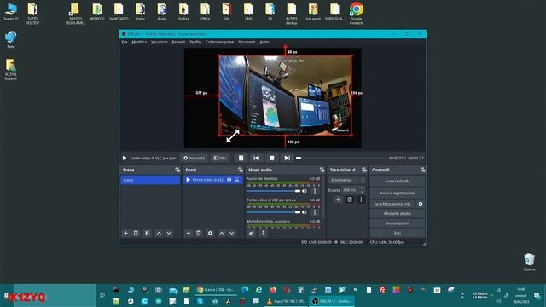Move scene up with arrow icon

click(159, 233)
